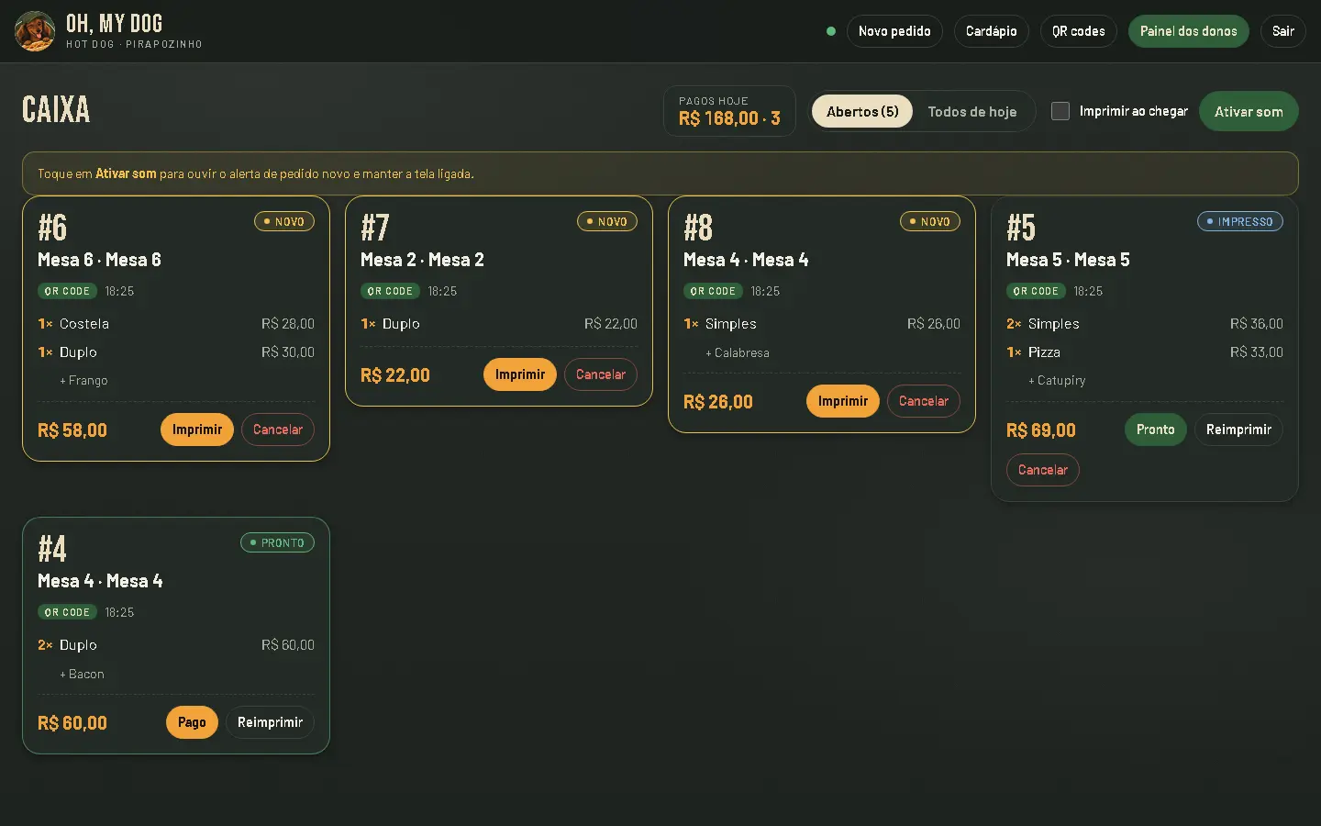Click the Ativar som alert banner text
This screenshot has height=826, width=1321.
256,173
